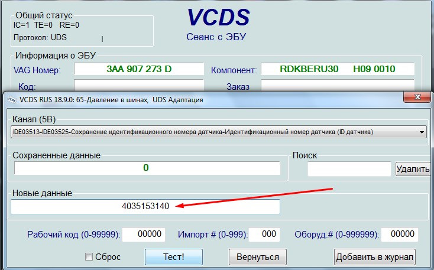The image size is (434, 270).
Task: Click the Код field in background window
Action: [x=139, y=85]
